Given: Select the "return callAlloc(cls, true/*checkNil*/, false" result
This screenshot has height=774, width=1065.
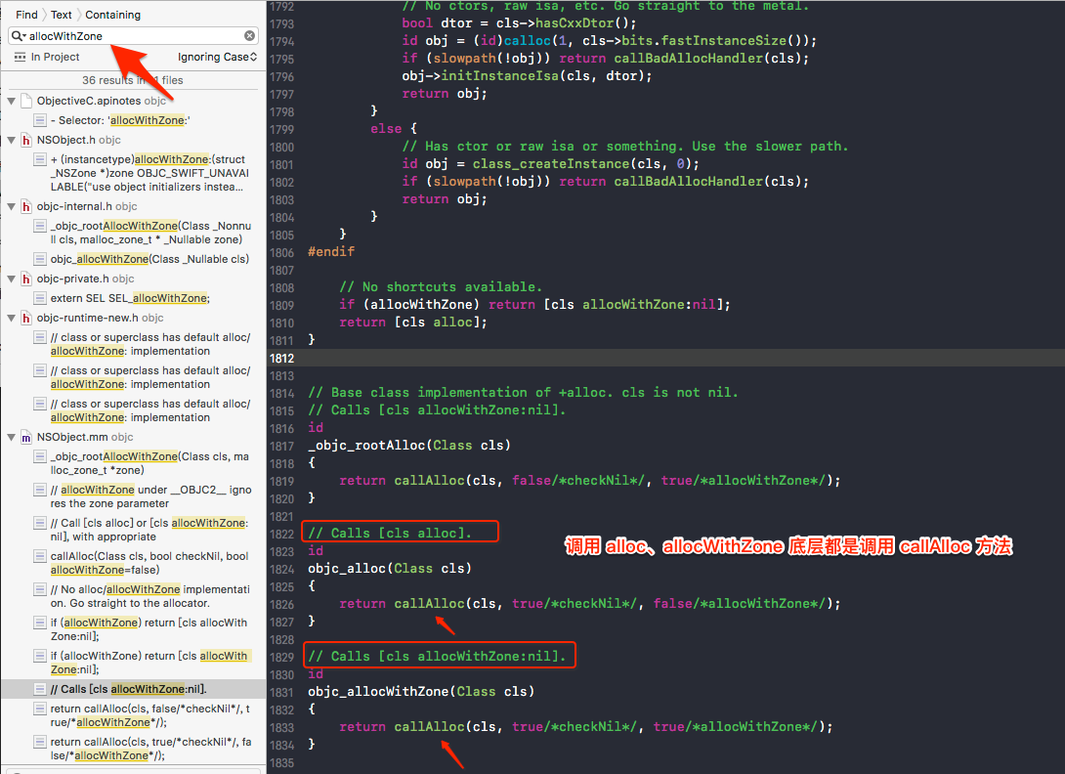Looking at the screenshot, I should 150,749.
